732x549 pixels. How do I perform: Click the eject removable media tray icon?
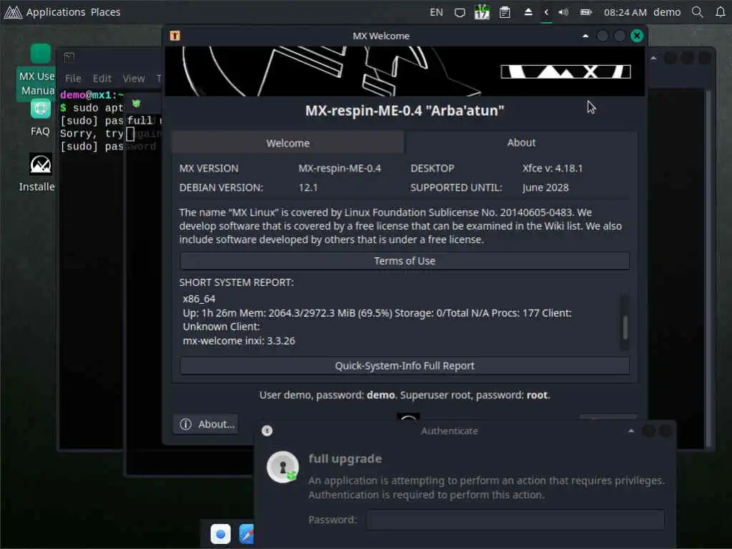pyautogui.click(x=528, y=12)
